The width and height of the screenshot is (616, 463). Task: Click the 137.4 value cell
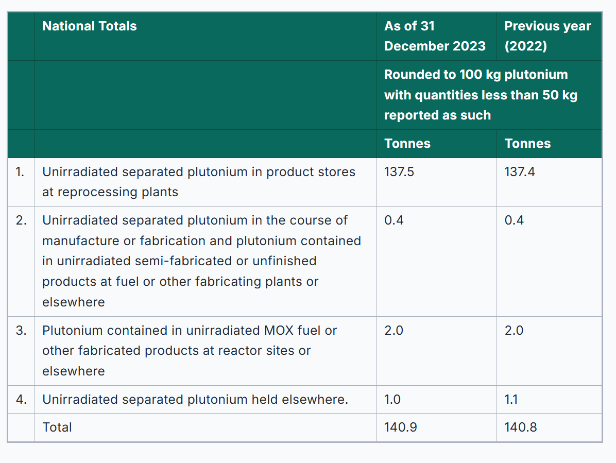[x=520, y=172]
